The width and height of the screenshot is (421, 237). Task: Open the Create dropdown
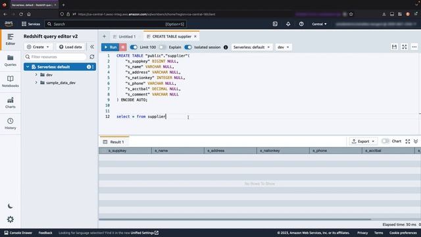[38, 47]
